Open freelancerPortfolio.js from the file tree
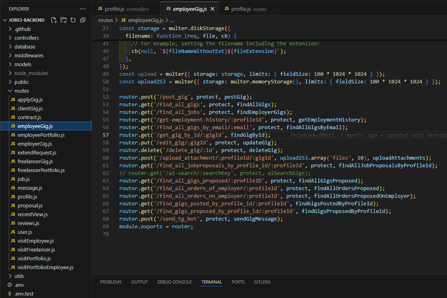Screen dimensions: 447x298 click(x=46, y=170)
